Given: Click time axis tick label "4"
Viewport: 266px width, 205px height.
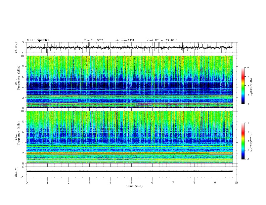Looking at the screenshot, I should click(x=110, y=183).
